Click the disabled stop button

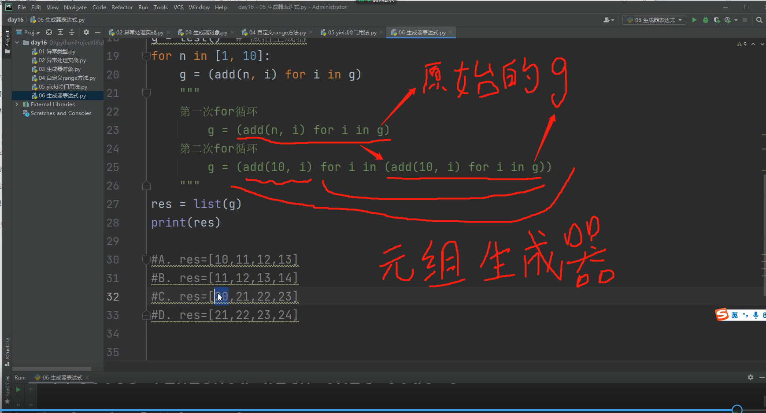745,20
